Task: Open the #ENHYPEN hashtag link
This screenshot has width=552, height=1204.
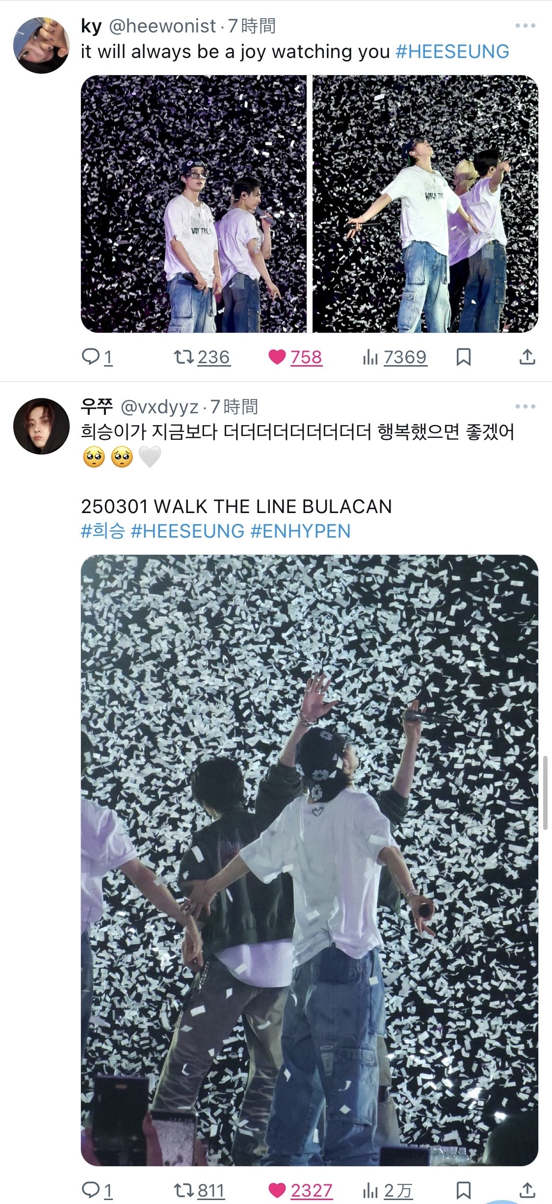Action: click(300, 531)
